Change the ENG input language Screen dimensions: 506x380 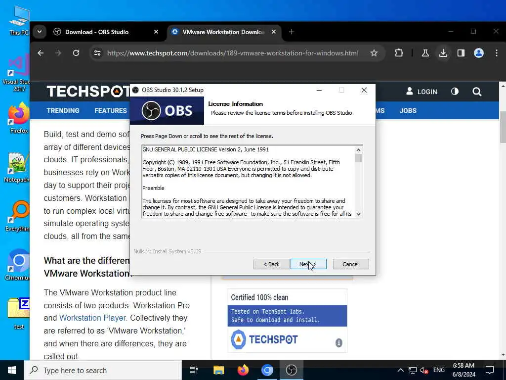click(439, 370)
